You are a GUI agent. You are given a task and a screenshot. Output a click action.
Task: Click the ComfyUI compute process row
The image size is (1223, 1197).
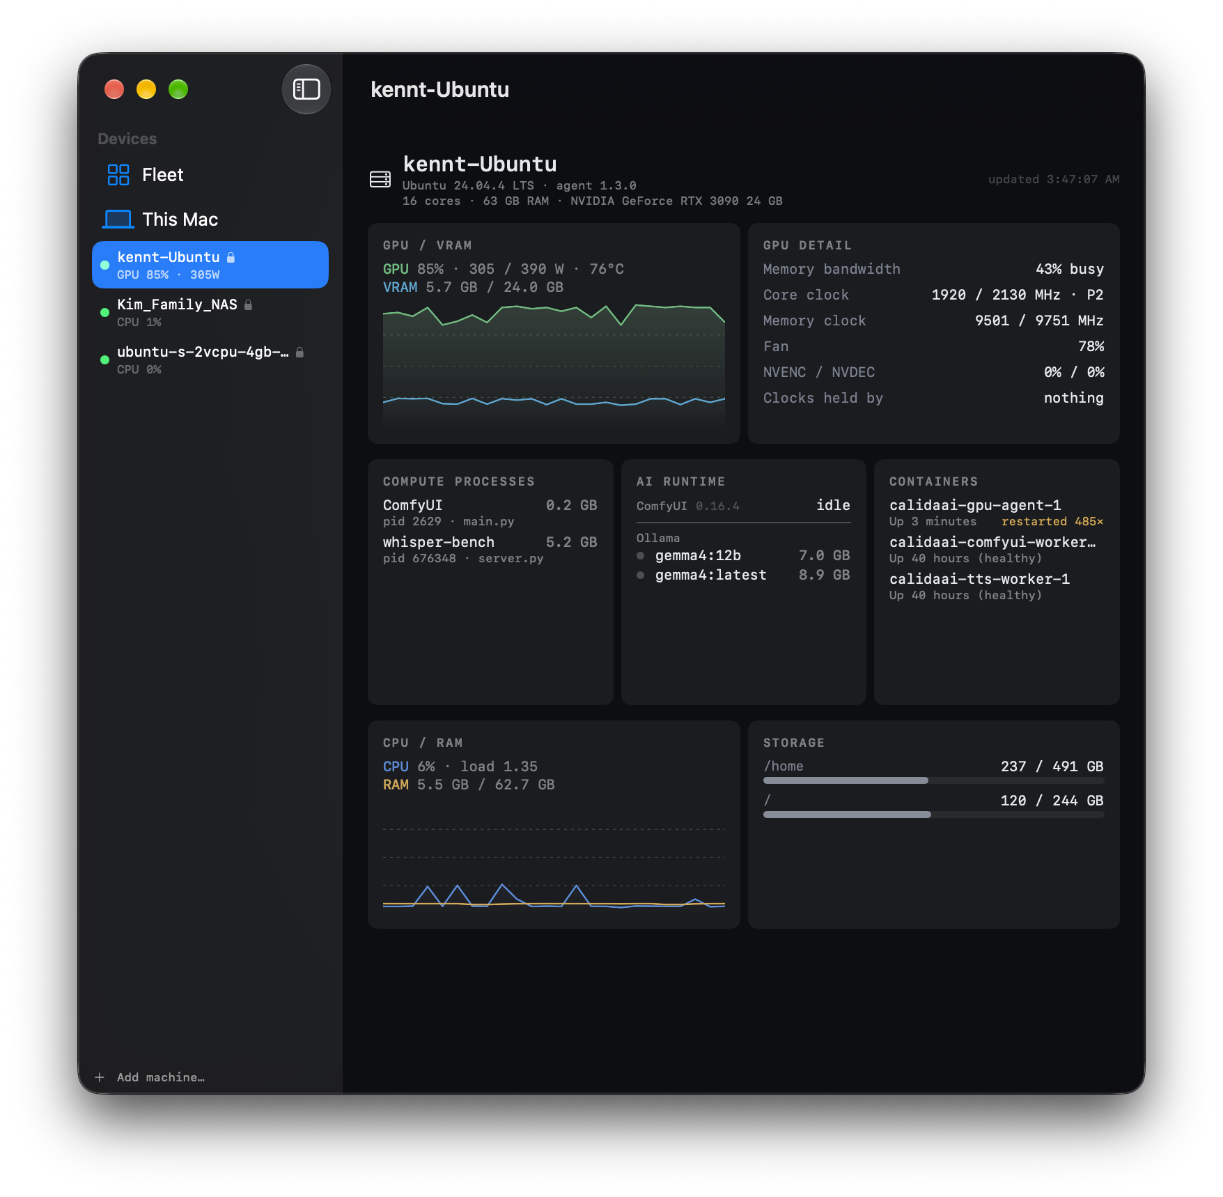coord(490,512)
